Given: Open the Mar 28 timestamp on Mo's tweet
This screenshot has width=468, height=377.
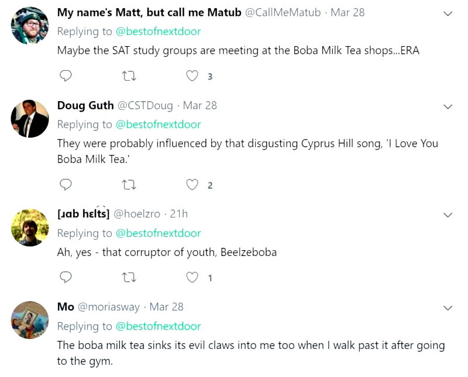Looking at the screenshot, I should tap(166, 307).
